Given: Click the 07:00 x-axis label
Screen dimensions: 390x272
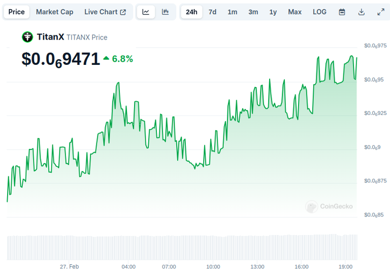Looking at the screenshot, I should (x=169, y=267).
